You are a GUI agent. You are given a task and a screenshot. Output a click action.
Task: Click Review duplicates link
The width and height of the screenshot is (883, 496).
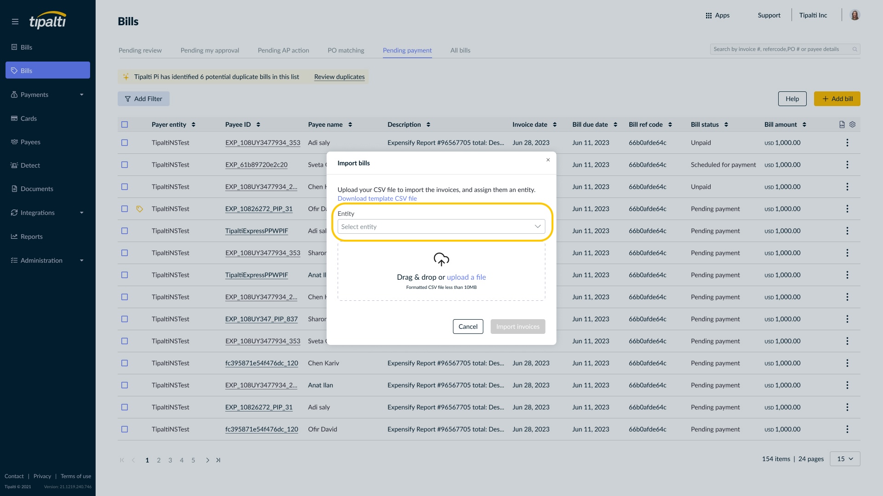[339, 77]
